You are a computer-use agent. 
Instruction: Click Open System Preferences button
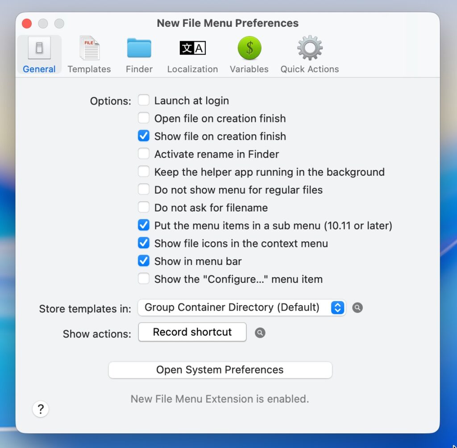(x=220, y=370)
